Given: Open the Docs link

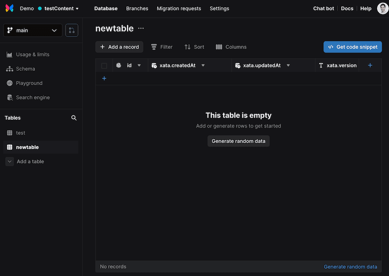Looking at the screenshot, I should click(x=347, y=8).
